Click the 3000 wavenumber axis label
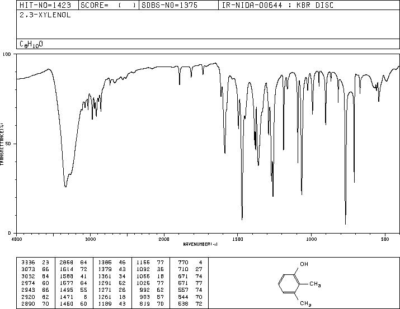400x309 pixels. [x=90, y=239]
